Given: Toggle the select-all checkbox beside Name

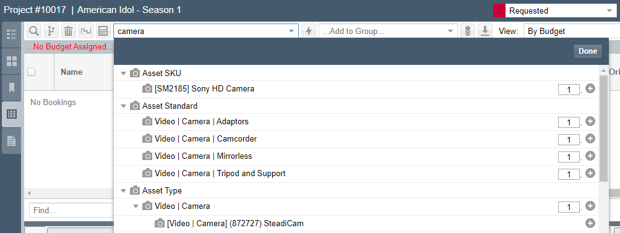Looking at the screenshot, I should click(x=31, y=72).
